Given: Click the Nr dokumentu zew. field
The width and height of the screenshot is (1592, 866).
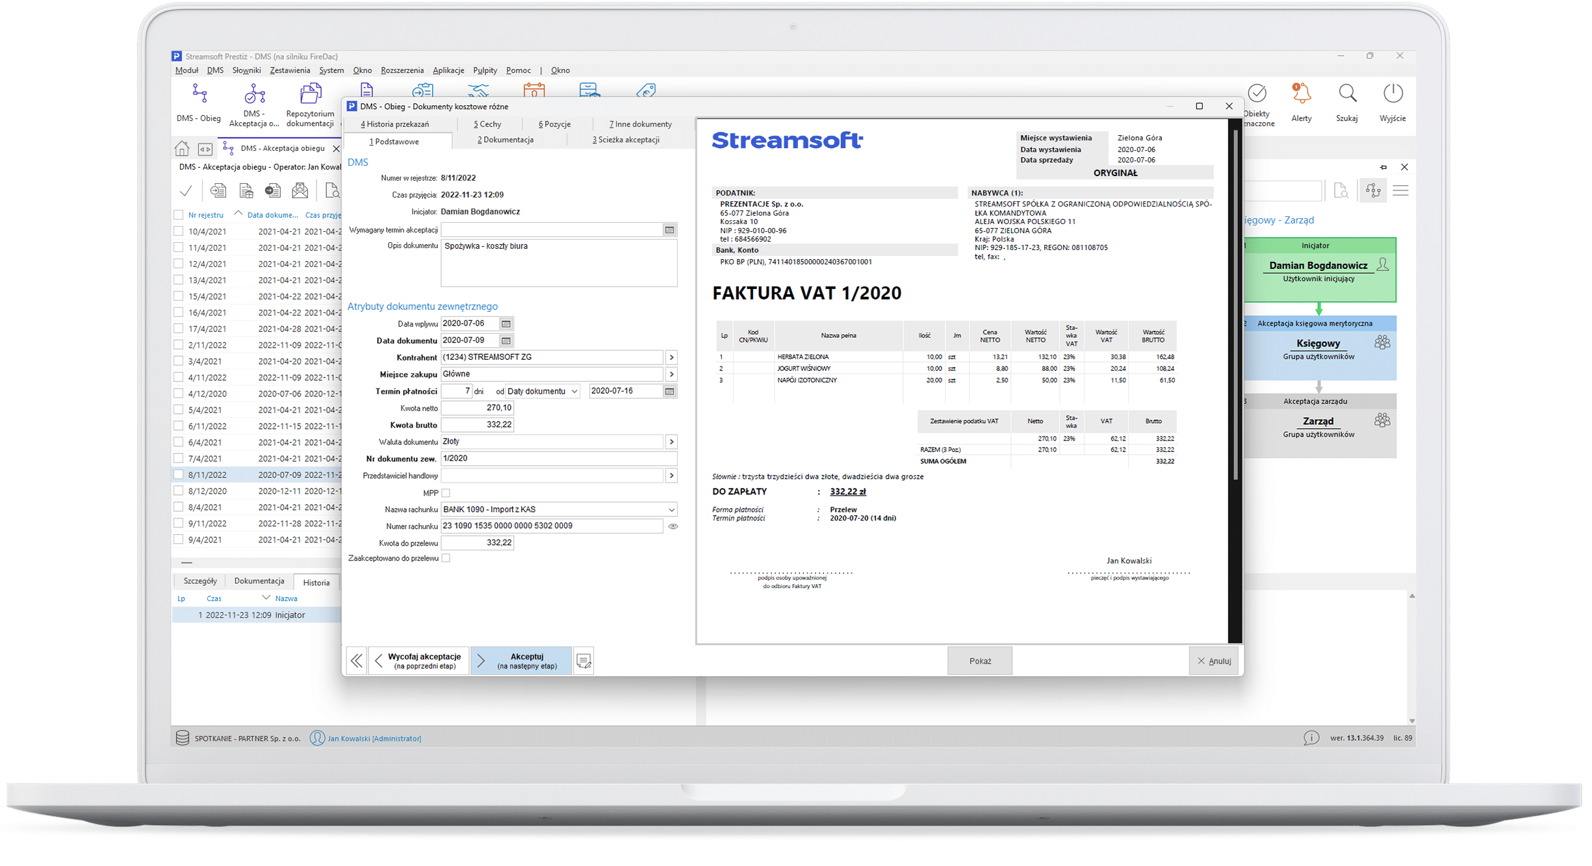Looking at the screenshot, I should (559, 459).
